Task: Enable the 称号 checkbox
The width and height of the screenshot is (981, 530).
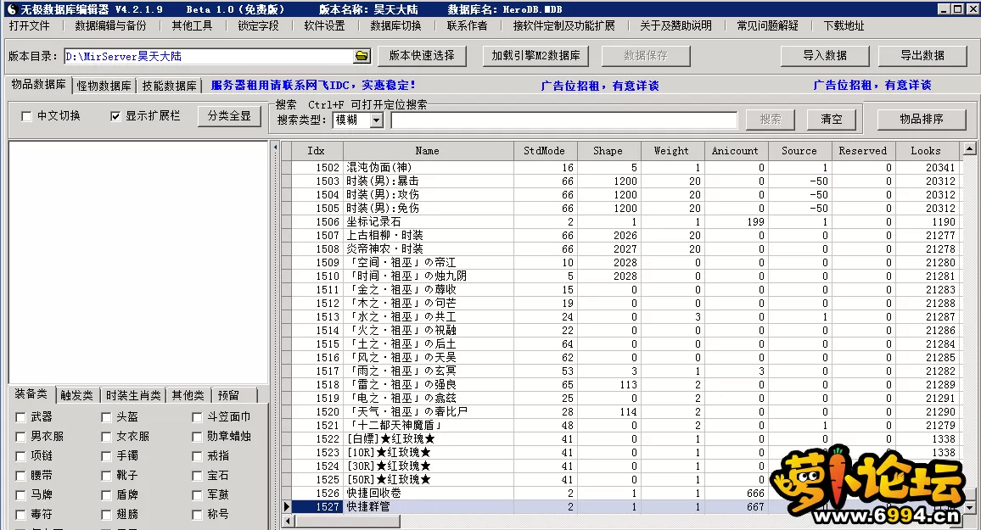Action: click(197, 515)
